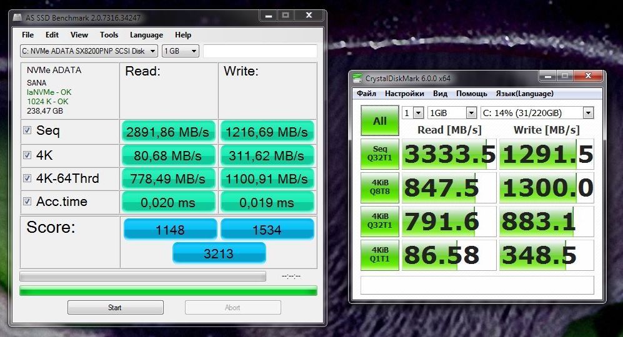Click the read score 1148
The height and width of the screenshot is (337, 623).
click(170, 229)
